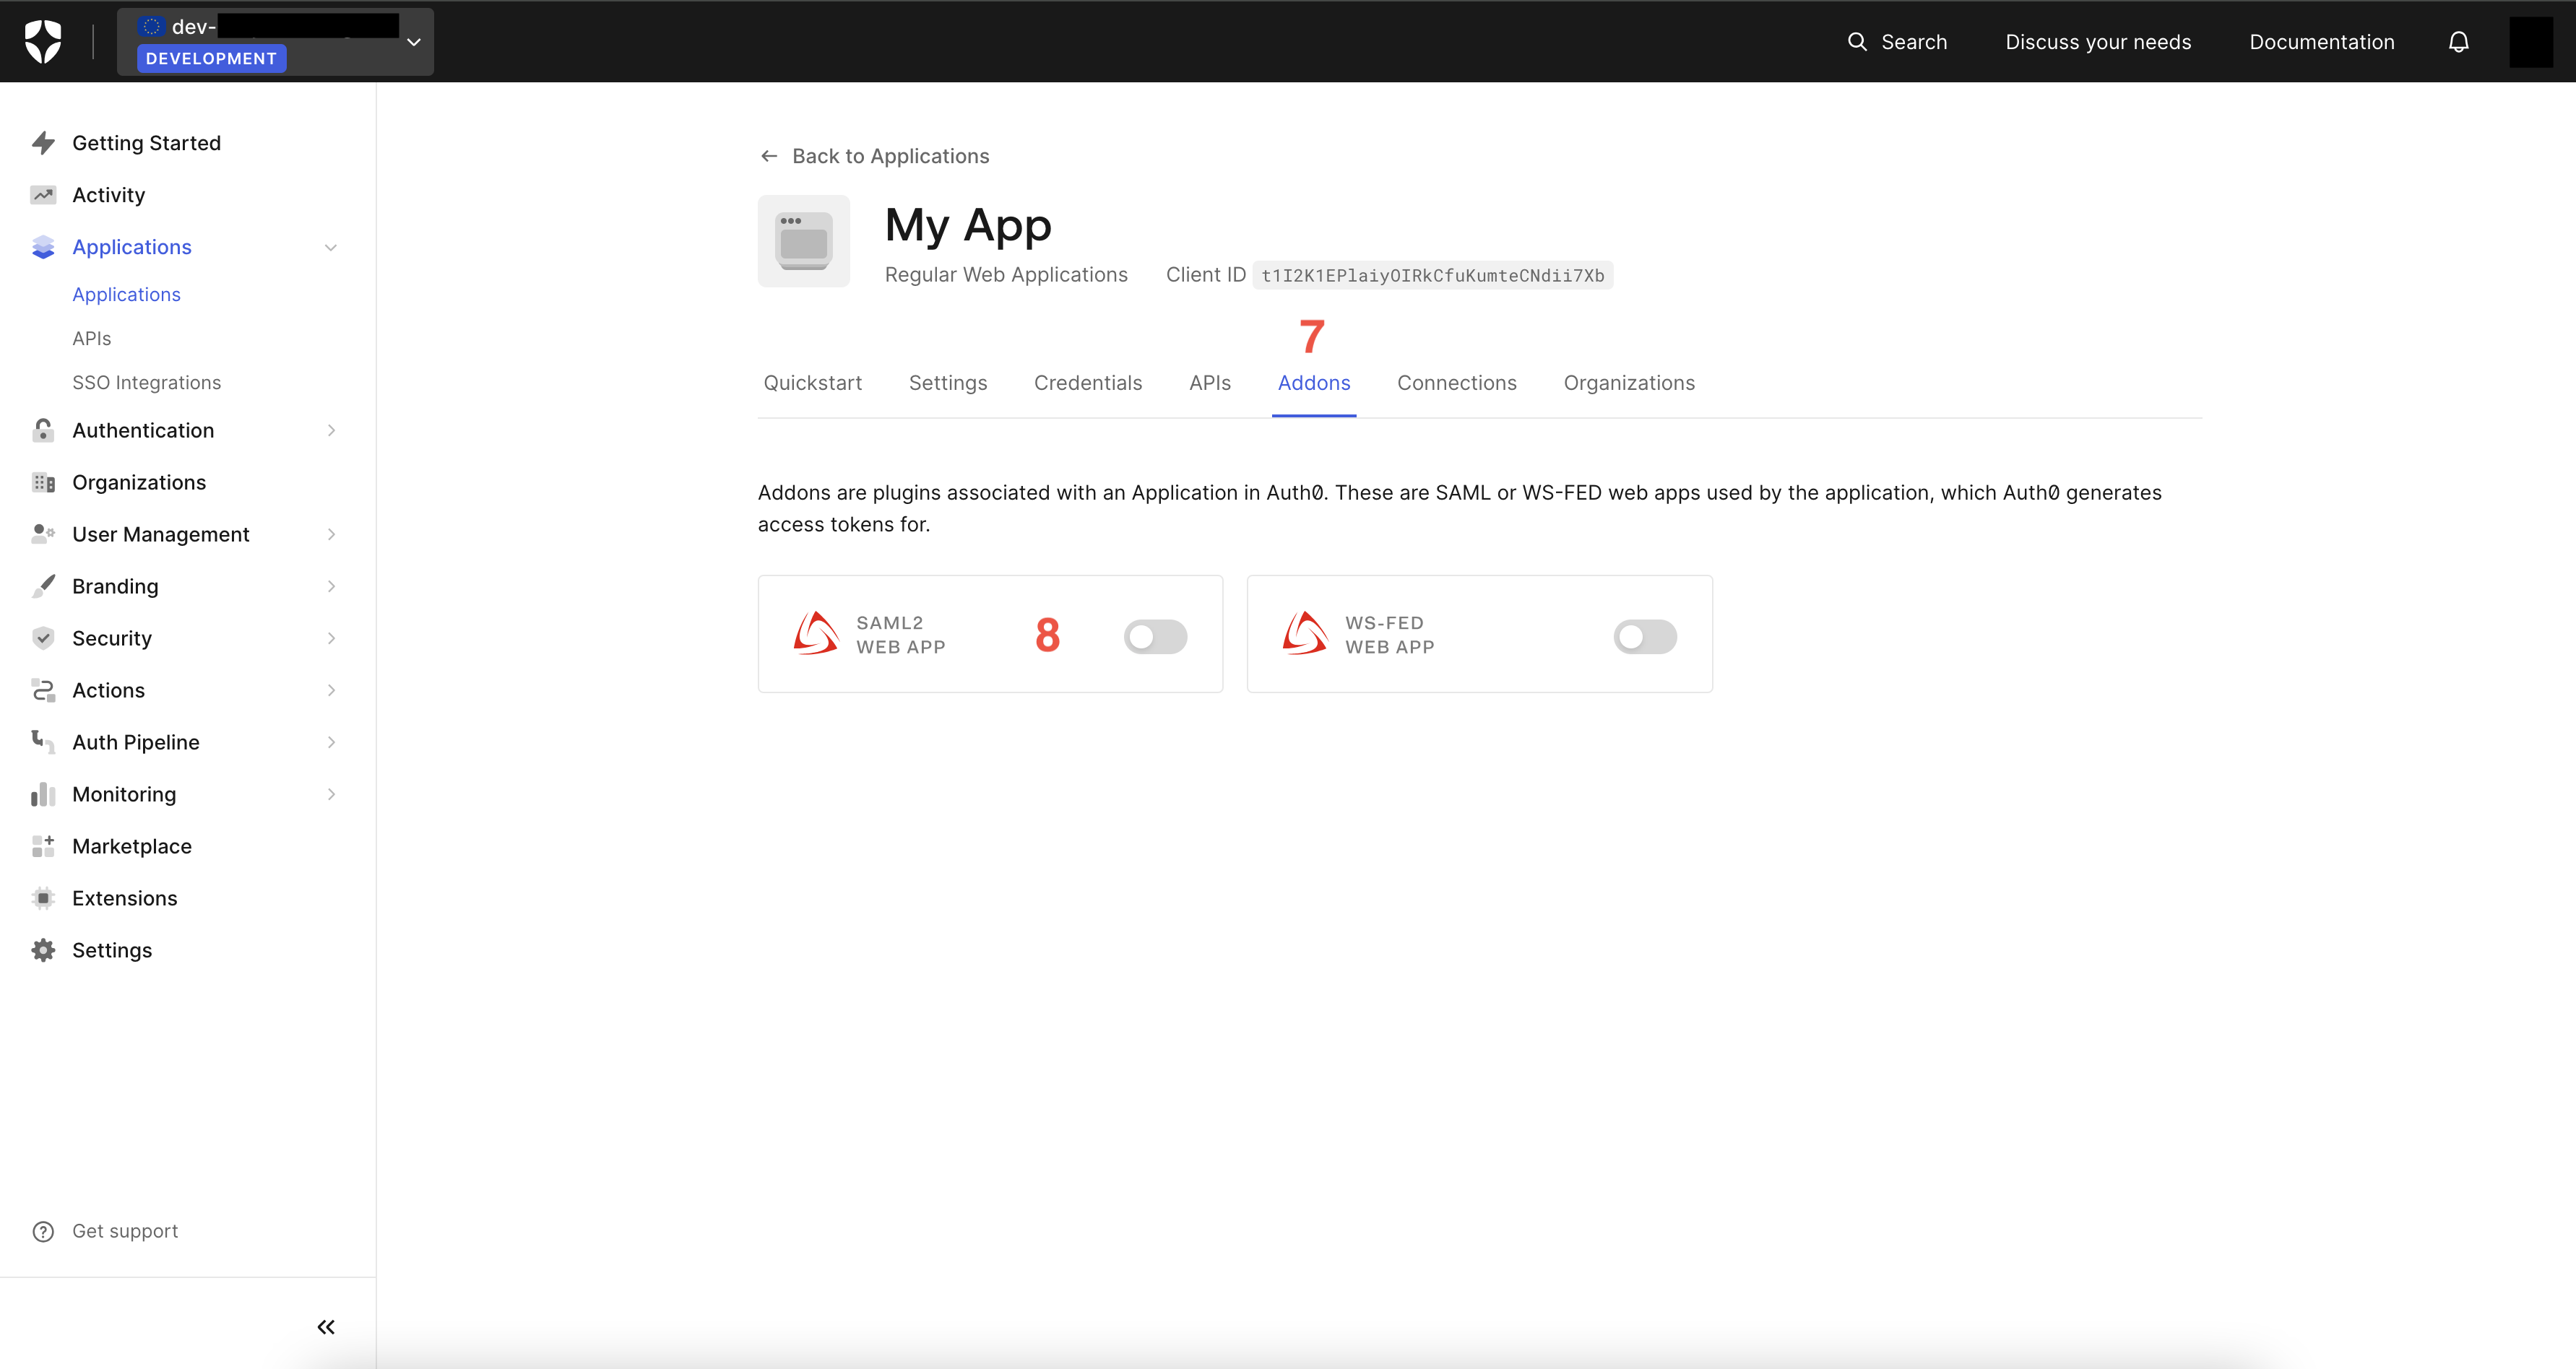Image resolution: width=2576 pixels, height=1369 pixels.
Task: Open the Documentation link
Action: [x=2321, y=42]
